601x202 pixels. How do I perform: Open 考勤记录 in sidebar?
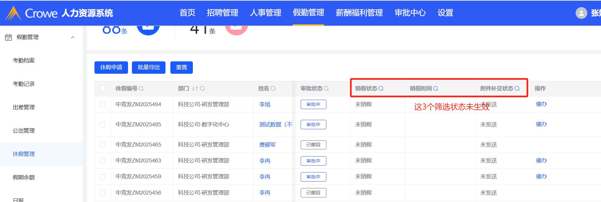coord(24,84)
